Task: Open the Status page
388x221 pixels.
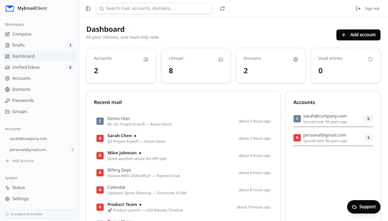Action: (39, 188)
